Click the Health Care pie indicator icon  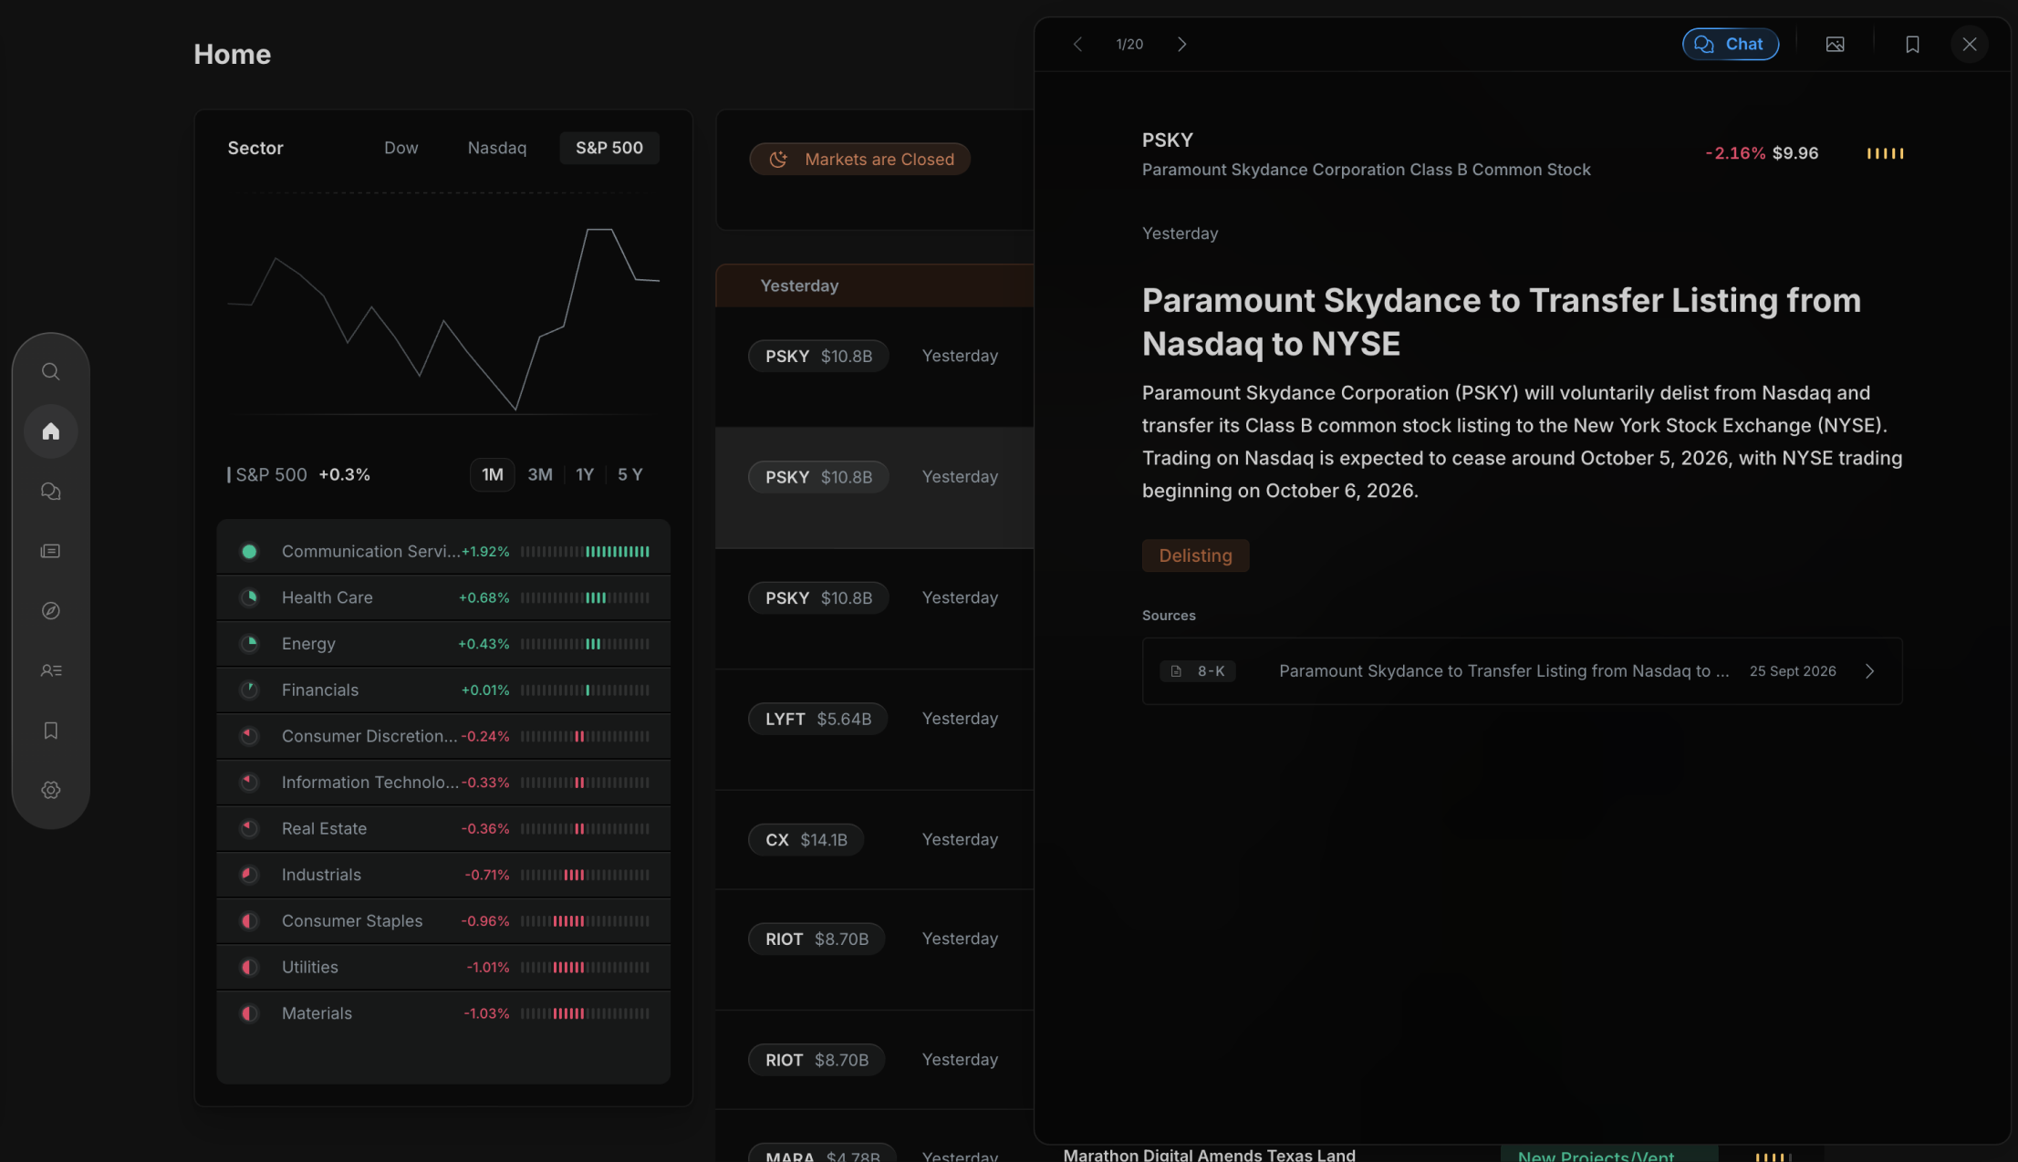[249, 597]
